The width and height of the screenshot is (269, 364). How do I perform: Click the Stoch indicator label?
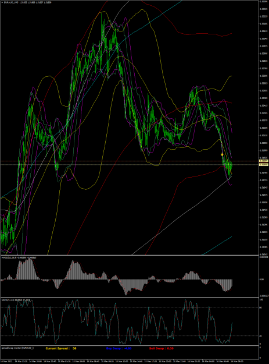[x=16, y=300]
